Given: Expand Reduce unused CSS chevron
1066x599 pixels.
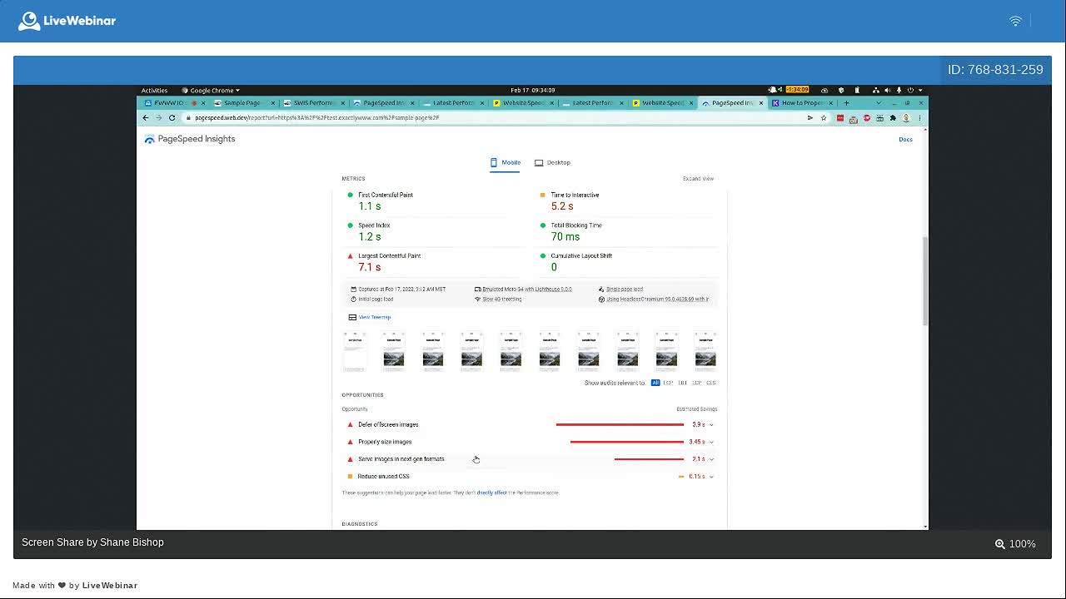Looking at the screenshot, I should coord(711,477).
